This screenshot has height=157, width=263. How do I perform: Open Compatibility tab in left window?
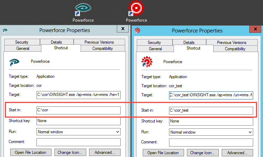(x=103, y=48)
